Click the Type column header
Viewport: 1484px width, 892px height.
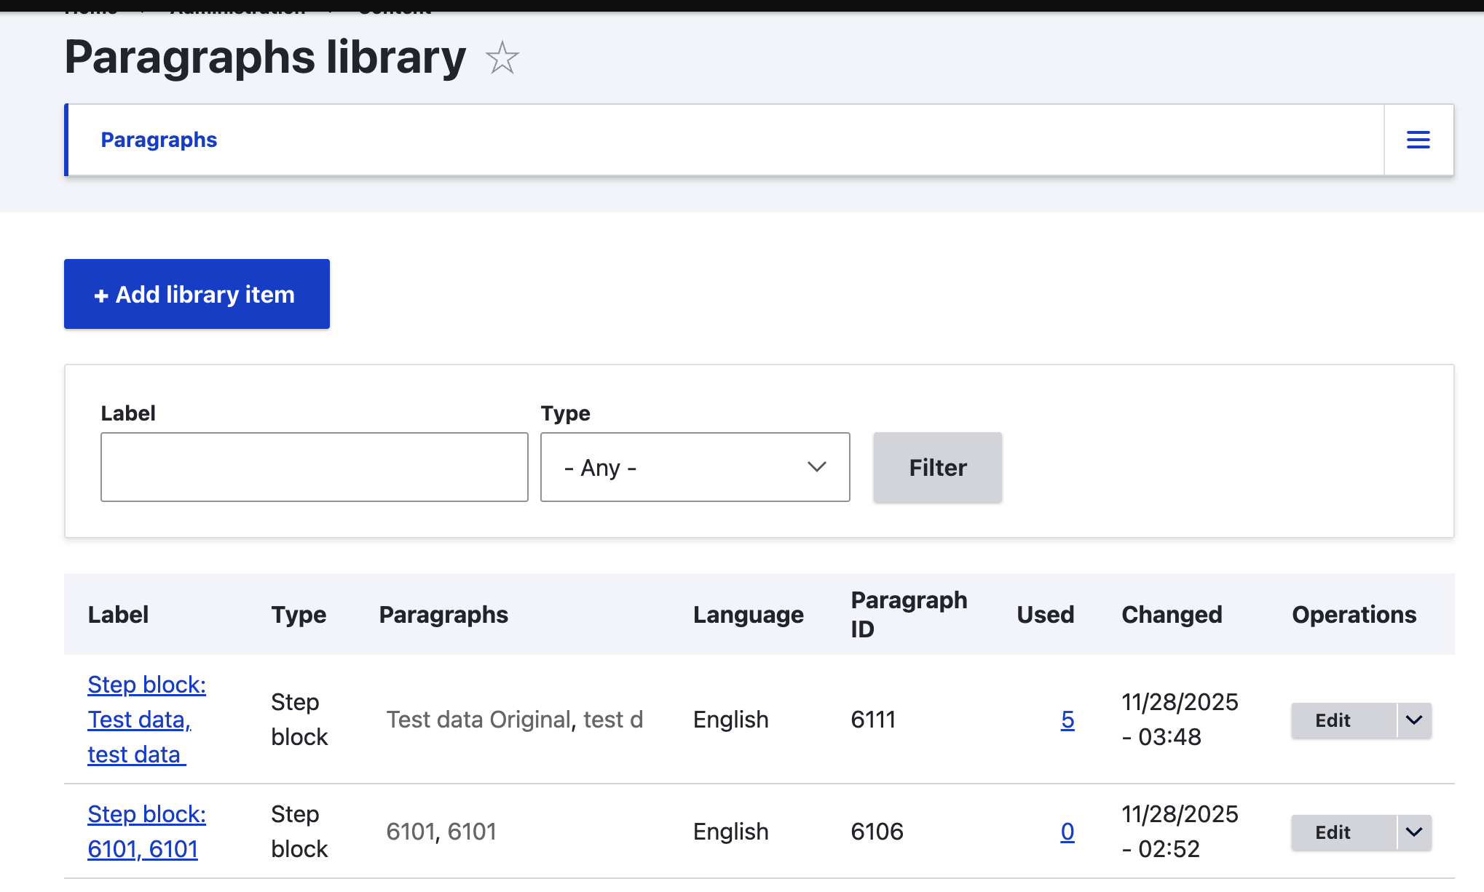click(299, 615)
